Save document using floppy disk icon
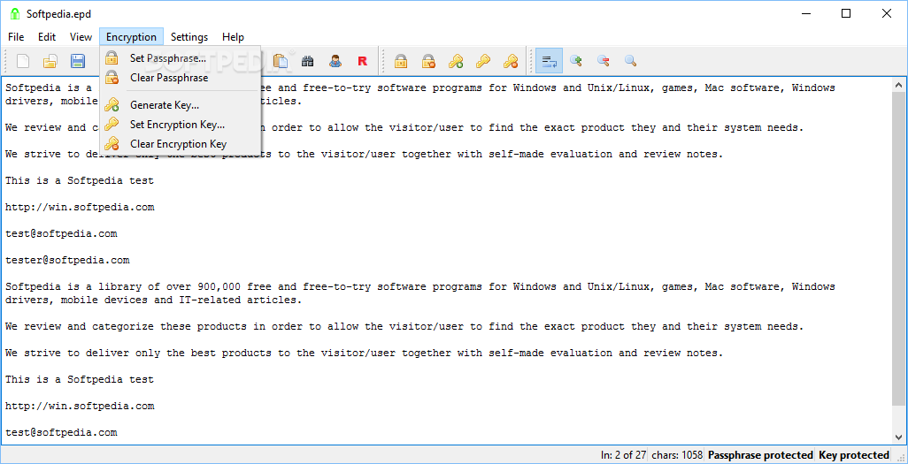Image resolution: width=908 pixels, height=464 pixels. click(78, 61)
